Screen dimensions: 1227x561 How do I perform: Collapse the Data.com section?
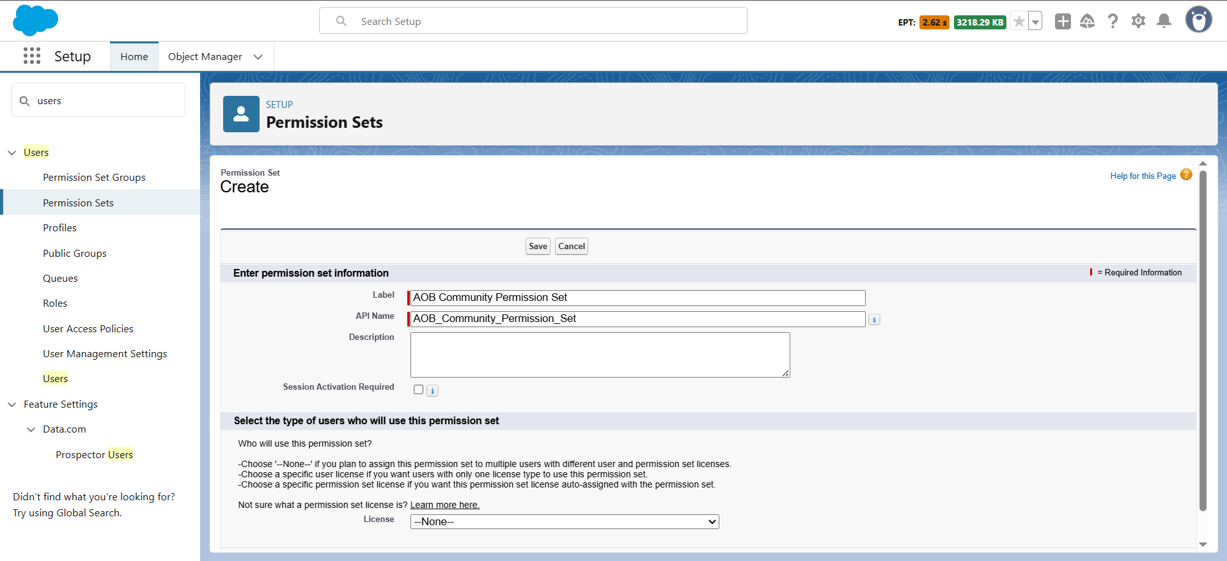point(31,429)
